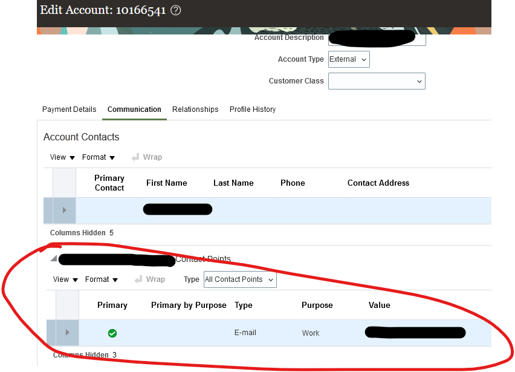Image resolution: width=515 pixels, height=372 pixels.
Task: Expand the Account Contacts row arrow
Action: tap(64, 210)
